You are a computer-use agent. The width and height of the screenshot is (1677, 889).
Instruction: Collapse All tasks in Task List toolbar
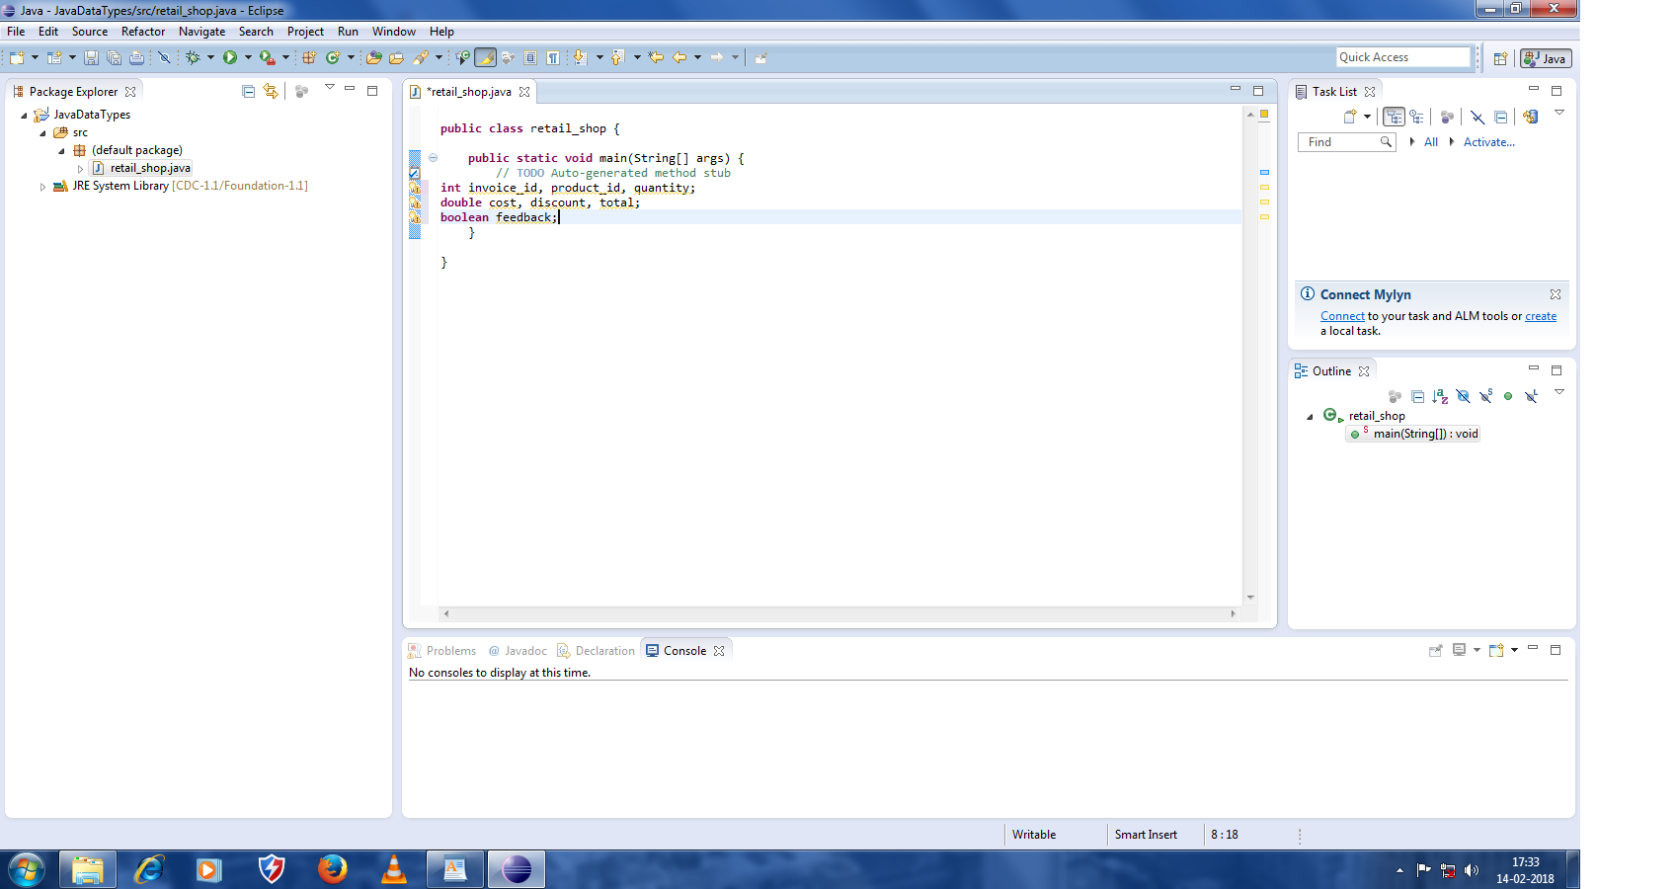click(1500, 117)
